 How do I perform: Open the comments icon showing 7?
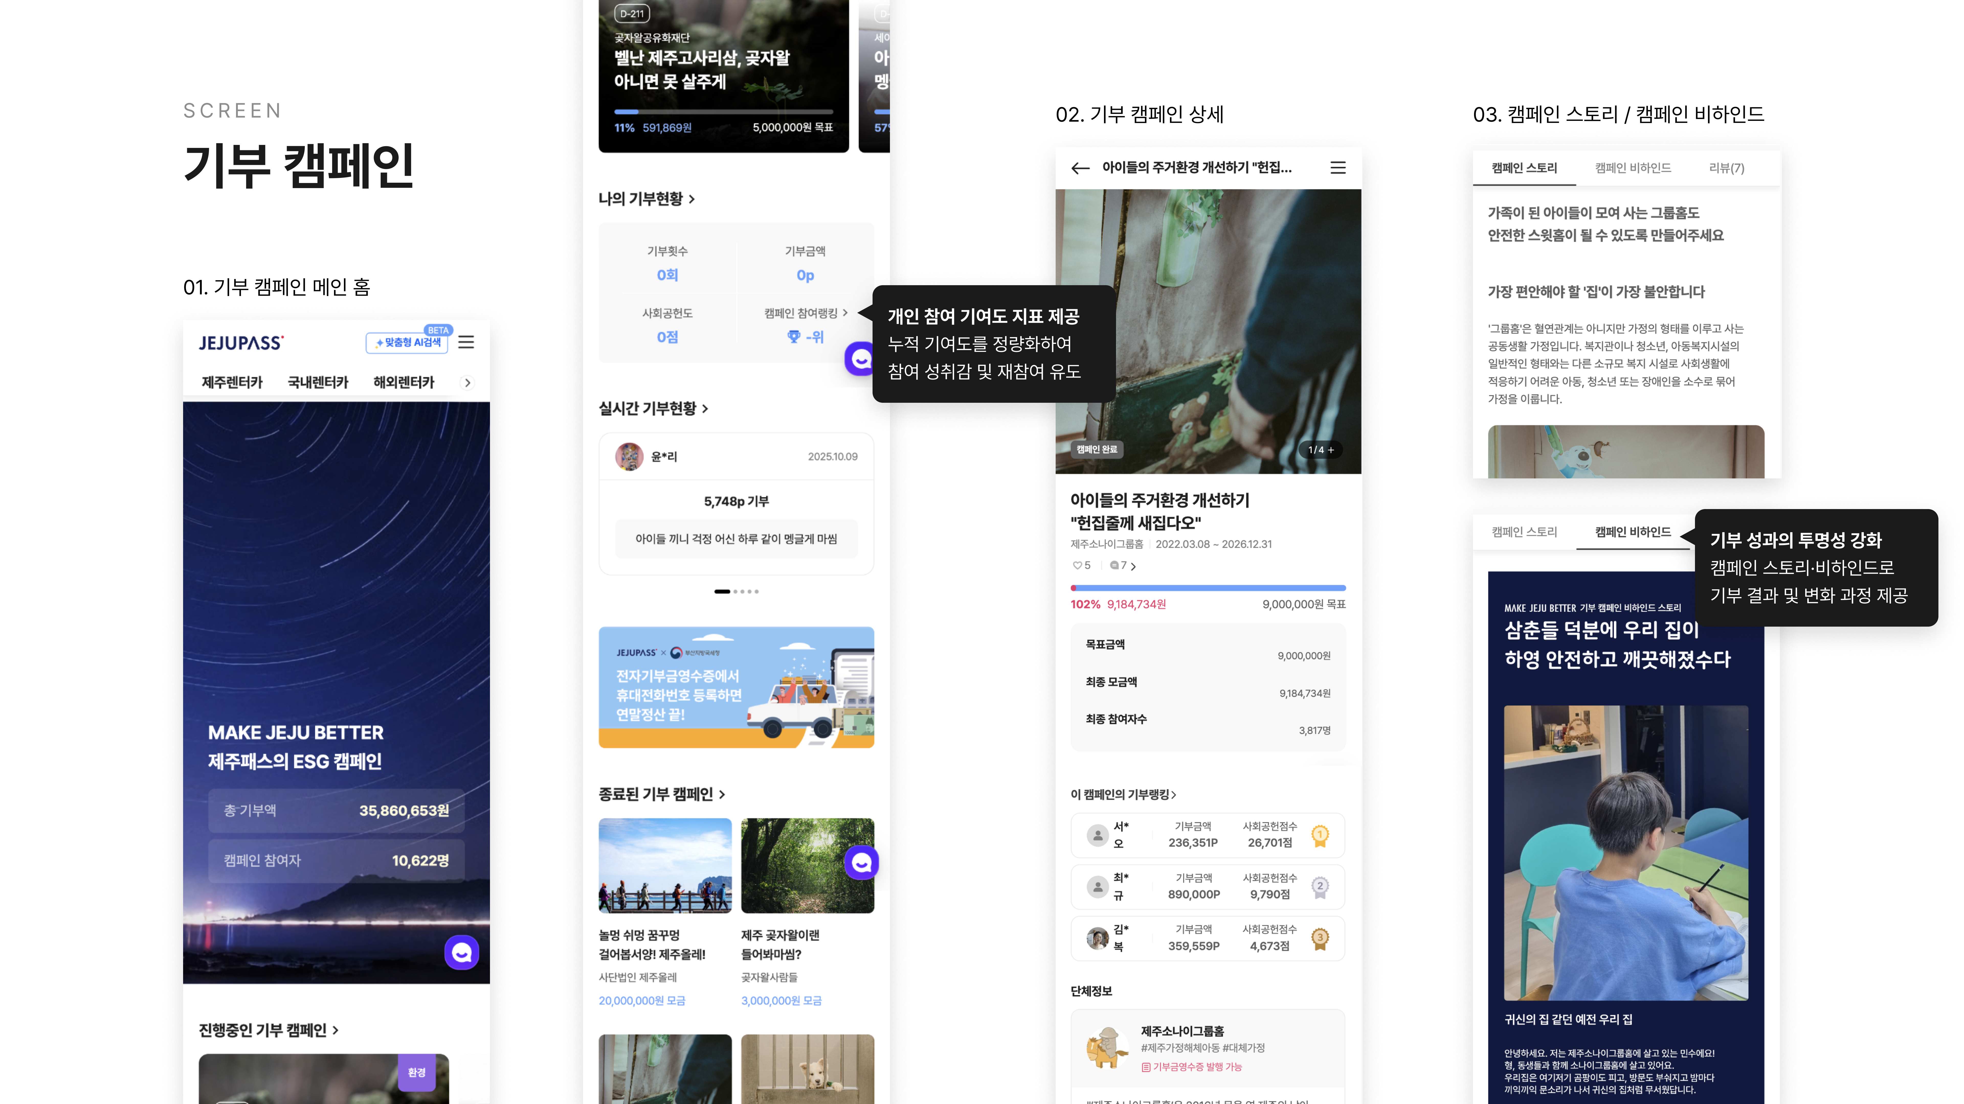pos(1115,565)
